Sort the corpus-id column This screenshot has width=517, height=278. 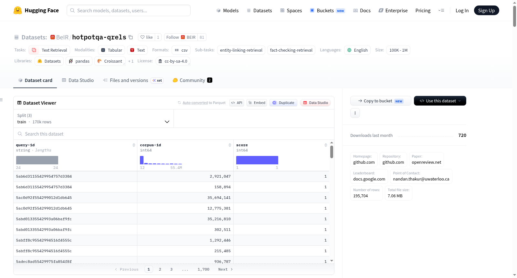click(x=230, y=145)
